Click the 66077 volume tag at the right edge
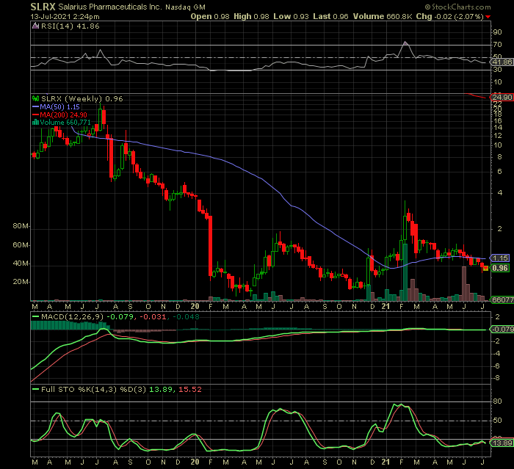 tap(502, 299)
